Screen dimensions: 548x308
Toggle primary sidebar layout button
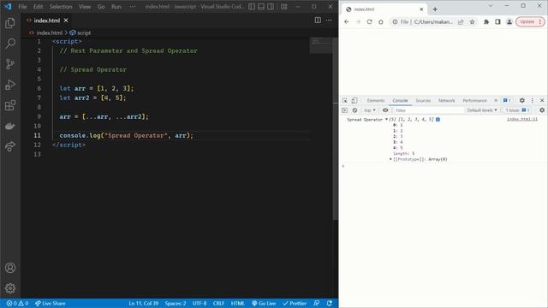(x=252, y=7)
